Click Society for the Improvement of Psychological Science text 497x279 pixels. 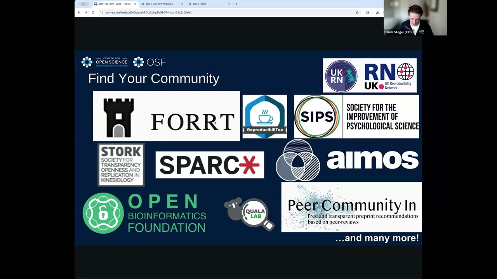[382, 117]
